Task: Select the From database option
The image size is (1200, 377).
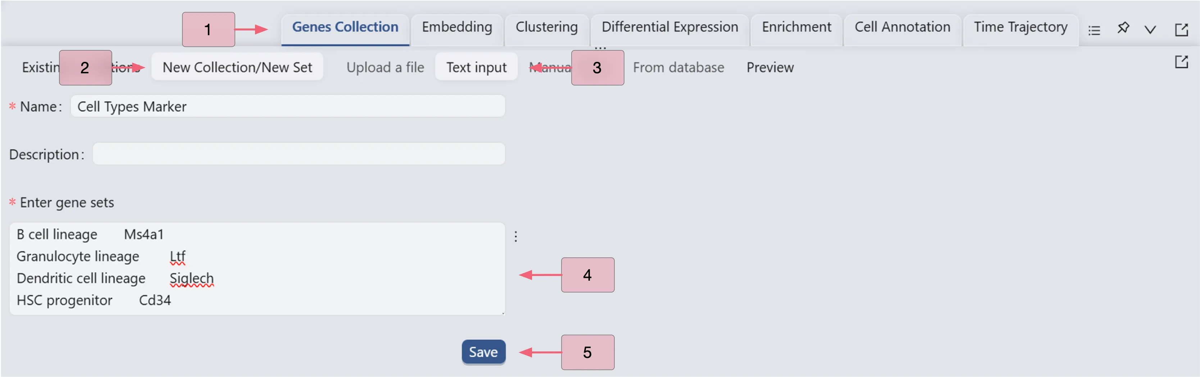Action: click(678, 68)
